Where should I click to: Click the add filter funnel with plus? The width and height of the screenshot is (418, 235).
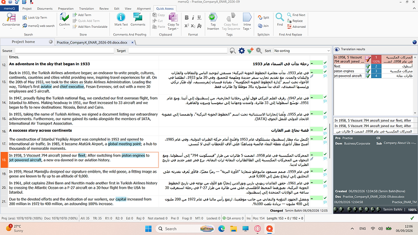[250, 50]
